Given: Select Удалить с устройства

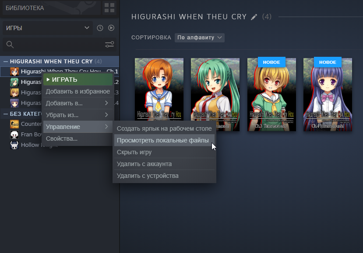Looking at the screenshot, I should coord(164,176).
